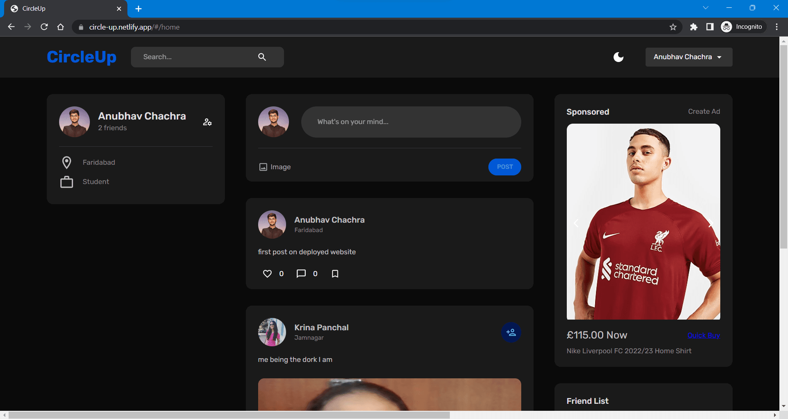Add Krina Panchal as a friend
Viewport: 788px width, 419px height.
[x=511, y=332]
